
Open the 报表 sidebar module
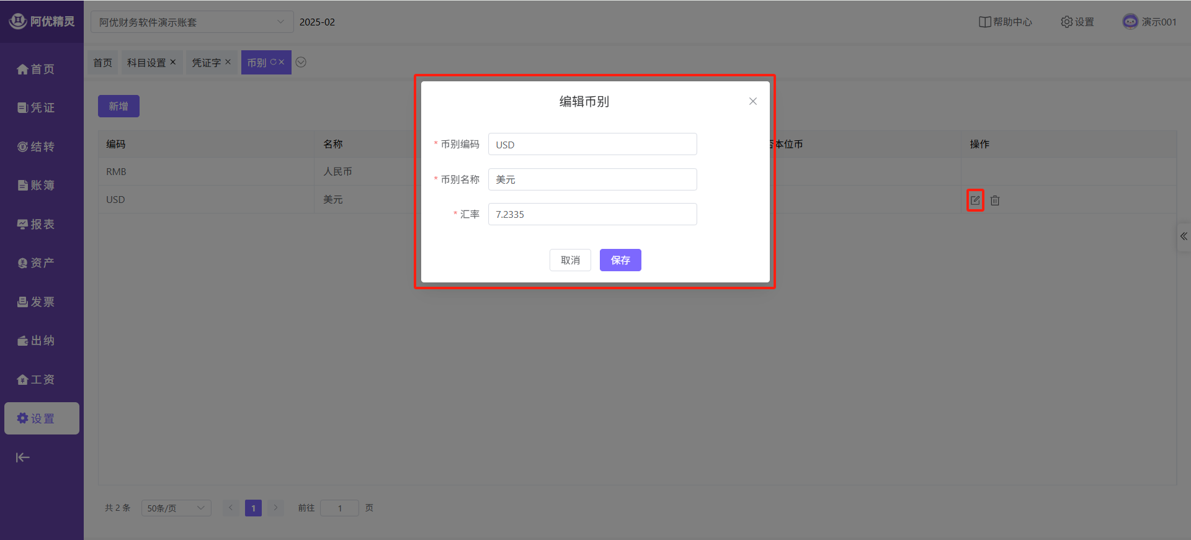(36, 224)
